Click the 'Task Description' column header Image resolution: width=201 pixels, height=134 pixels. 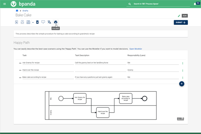(82, 55)
